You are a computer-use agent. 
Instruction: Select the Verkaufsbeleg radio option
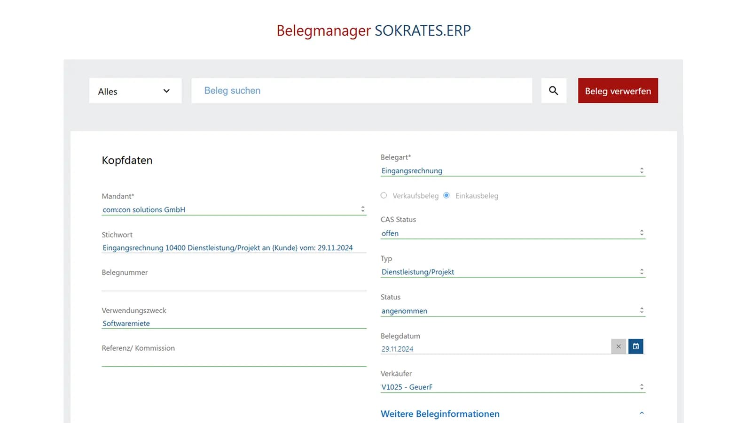[384, 195]
